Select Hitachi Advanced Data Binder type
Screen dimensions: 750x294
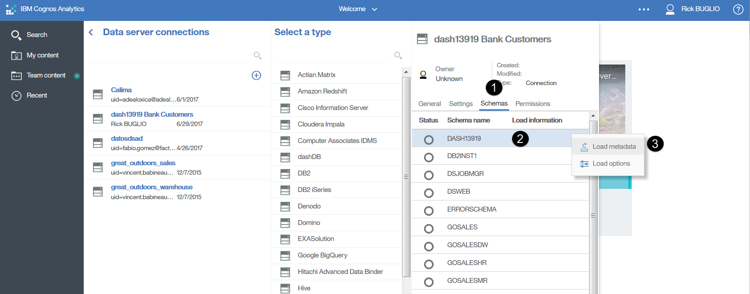(x=337, y=272)
